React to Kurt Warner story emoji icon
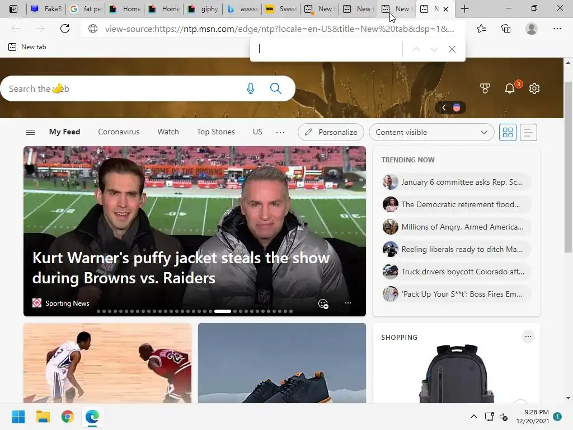This screenshot has width=573, height=430. coord(323,303)
